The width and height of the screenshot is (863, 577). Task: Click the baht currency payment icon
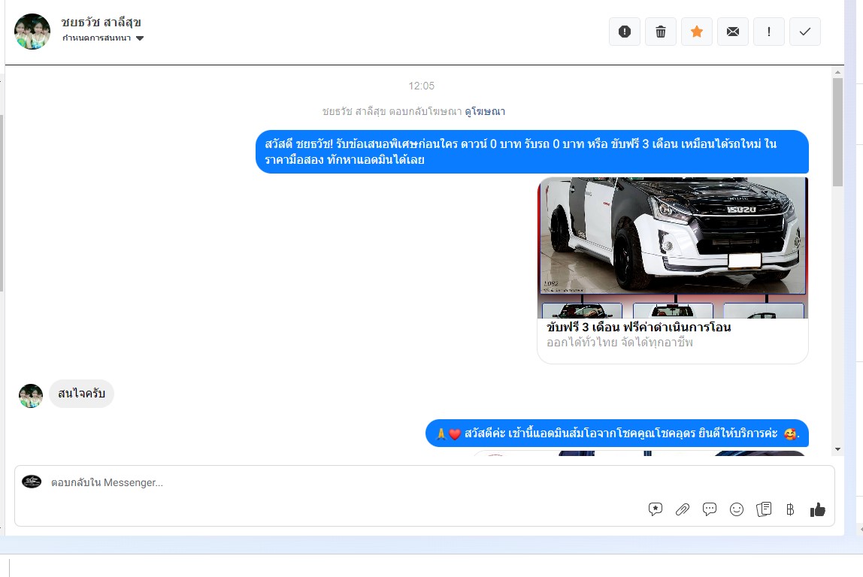click(x=790, y=509)
